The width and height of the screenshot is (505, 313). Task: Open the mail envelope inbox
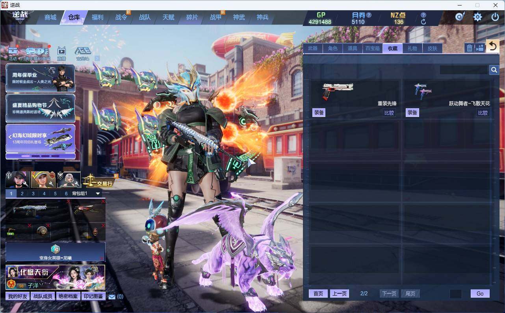point(112,297)
